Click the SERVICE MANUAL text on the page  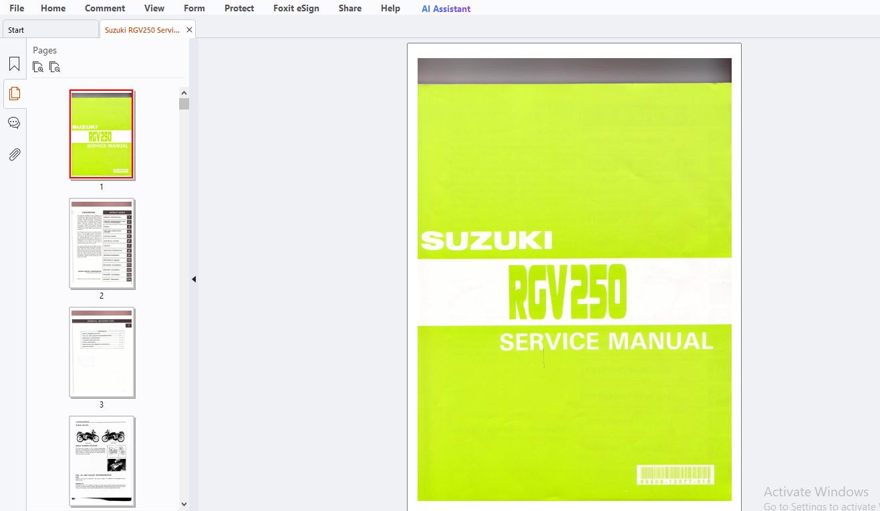point(606,341)
